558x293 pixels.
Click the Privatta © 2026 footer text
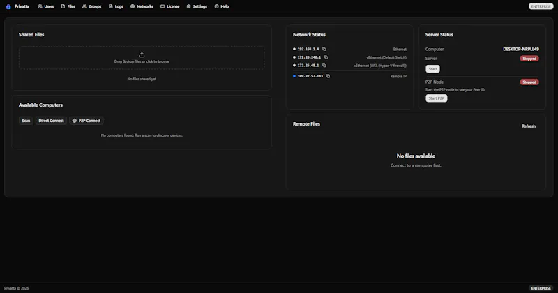coord(16,288)
